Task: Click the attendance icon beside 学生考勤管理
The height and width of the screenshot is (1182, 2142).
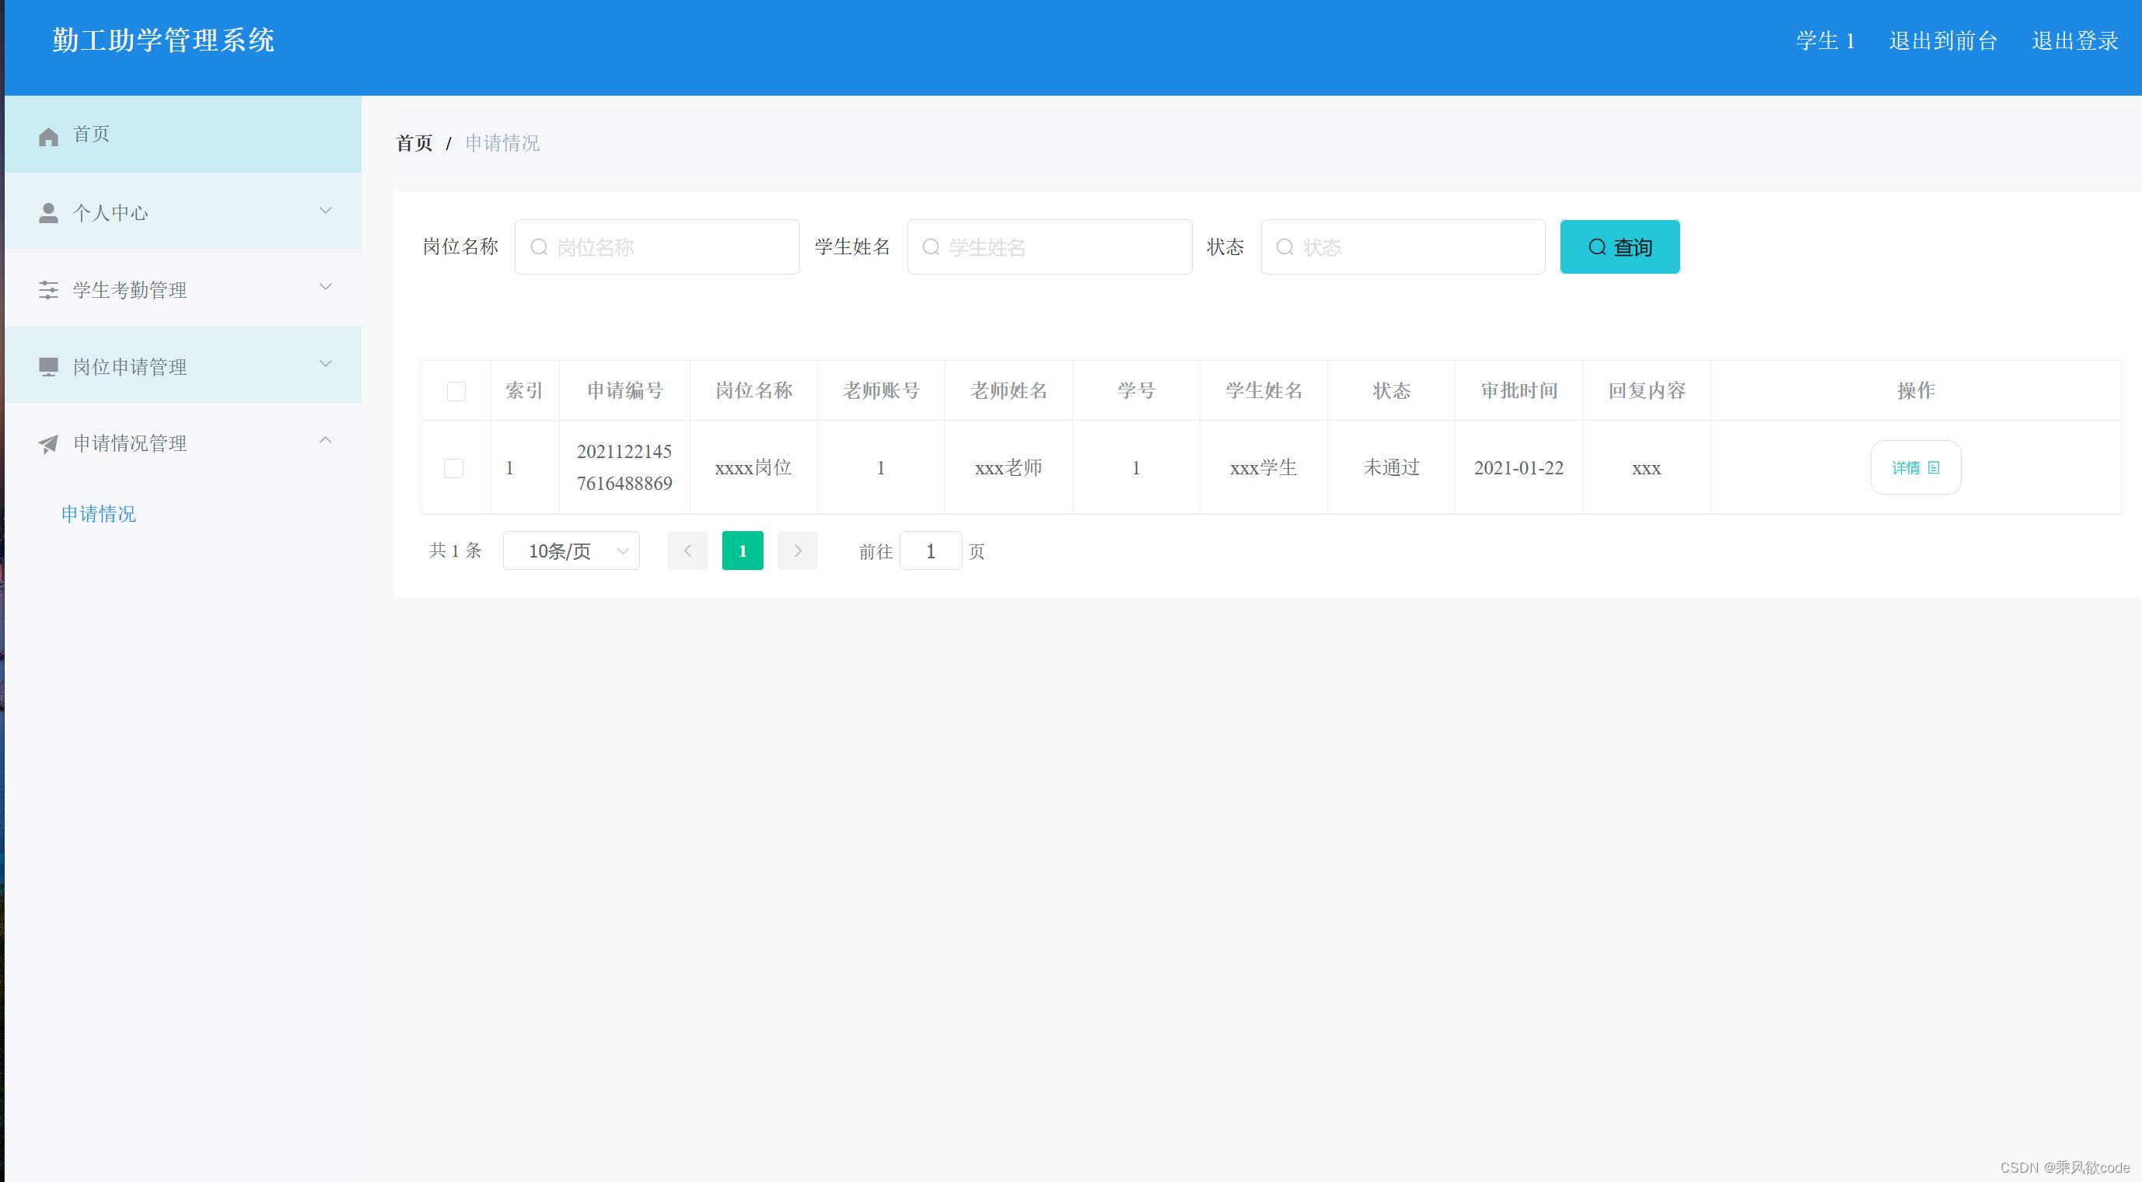Action: [47, 289]
